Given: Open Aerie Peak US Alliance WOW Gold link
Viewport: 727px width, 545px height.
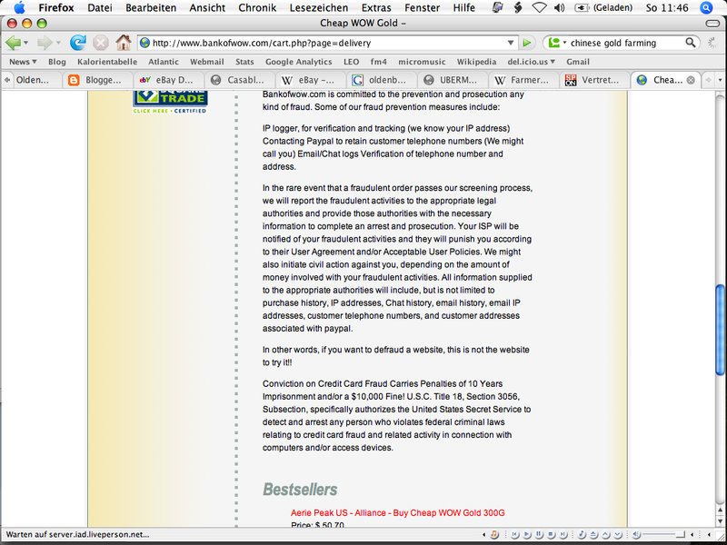Looking at the screenshot, I should click(398, 513).
